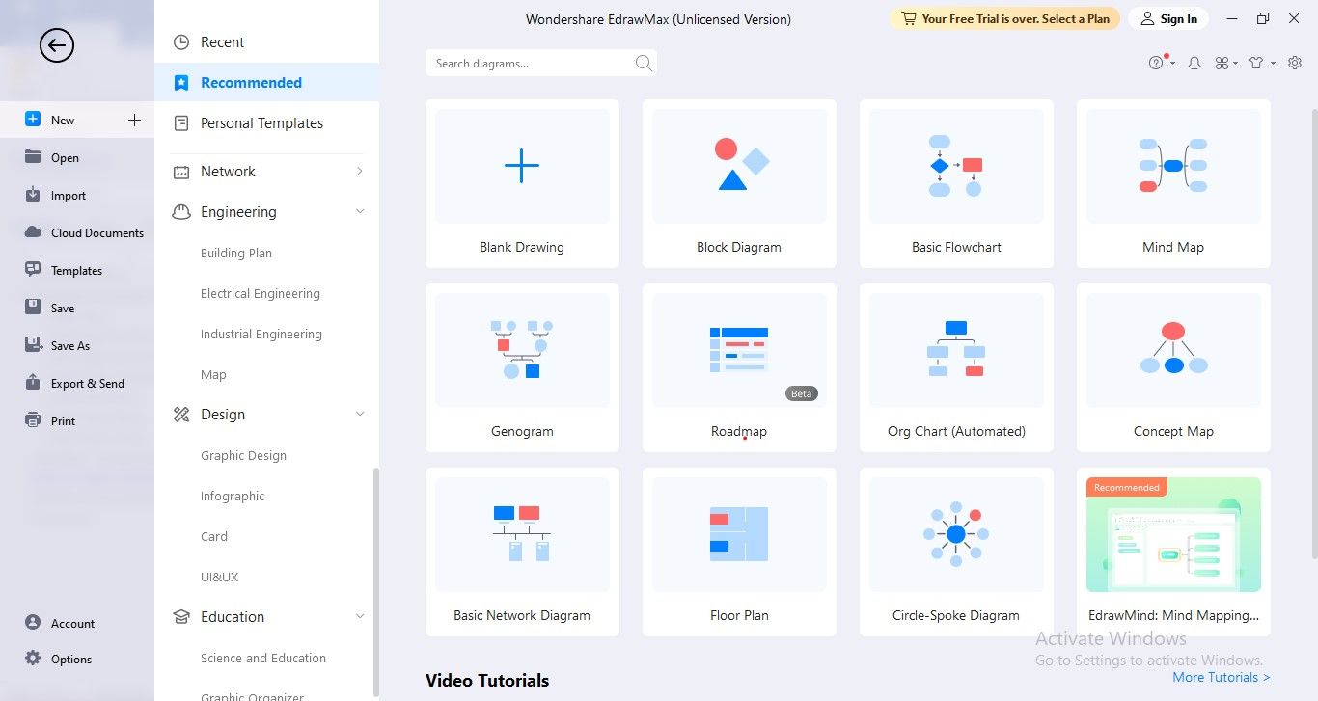
Task: Collapse the Design category chevron
Action: [x=360, y=415]
